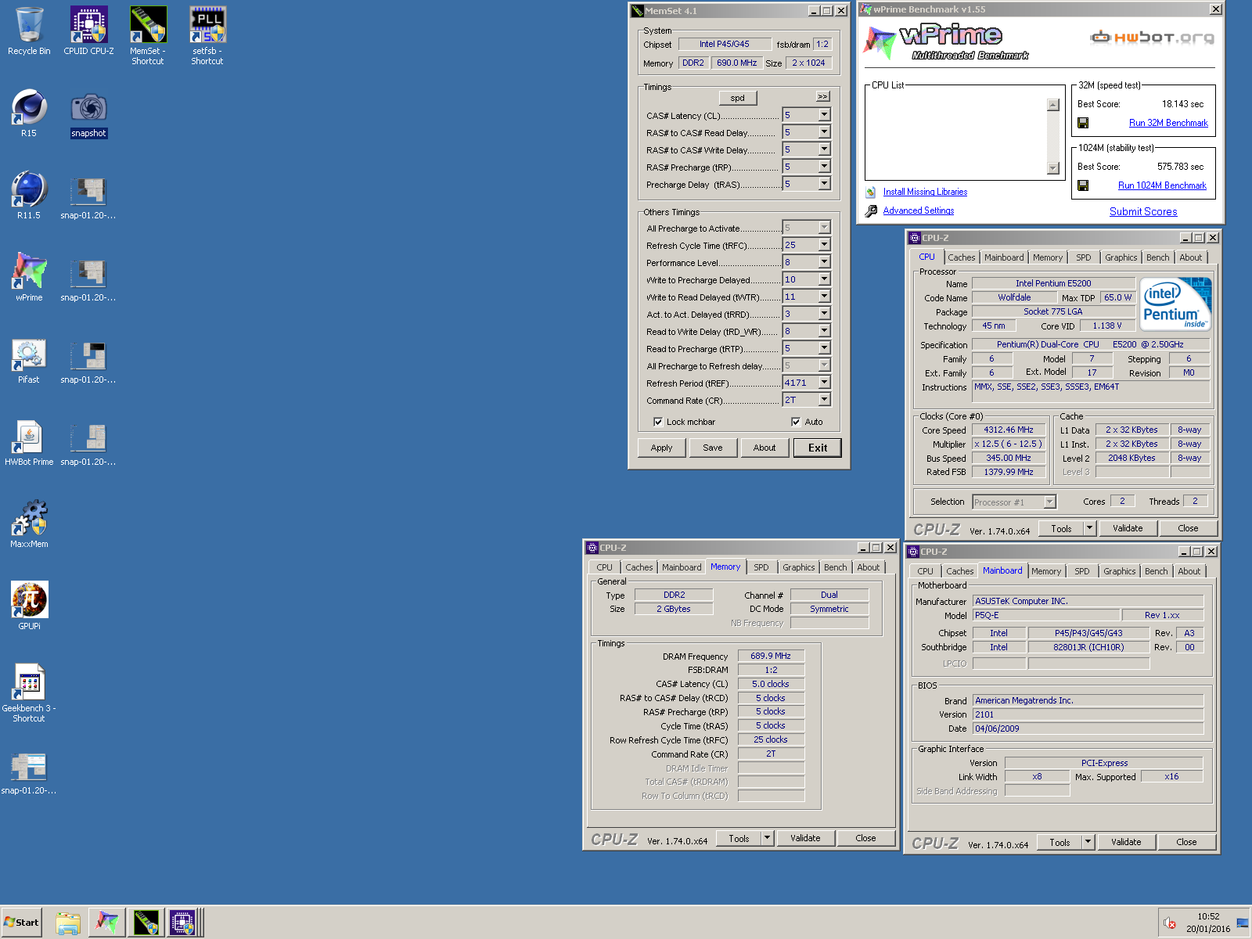Open the Performance Level dropdown
This screenshot has width=1252, height=939.
click(824, 262)
